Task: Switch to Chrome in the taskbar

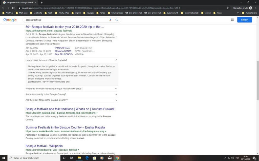Action: click(117, 158)
